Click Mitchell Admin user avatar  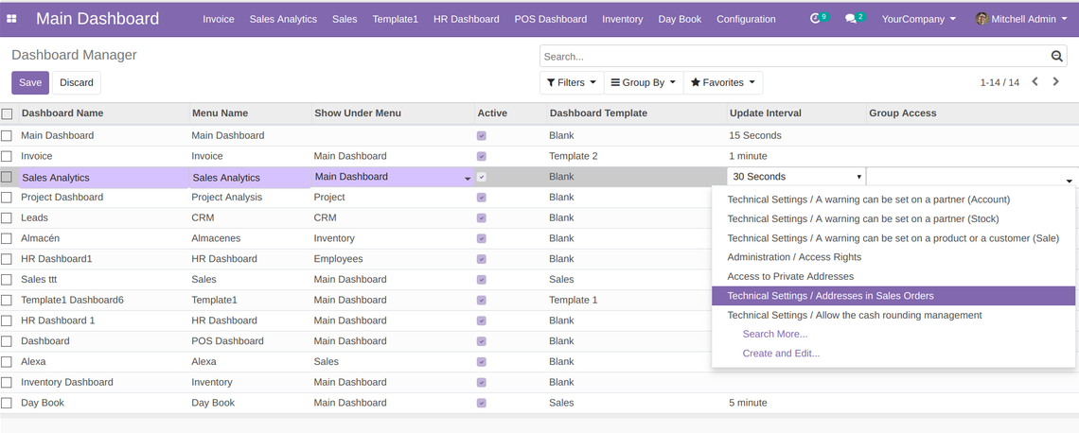tap(982, 19)
